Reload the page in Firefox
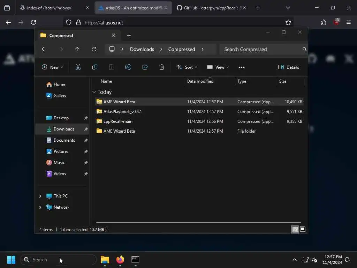This screenshot has height=268, width=357. [x=33, y=22]
